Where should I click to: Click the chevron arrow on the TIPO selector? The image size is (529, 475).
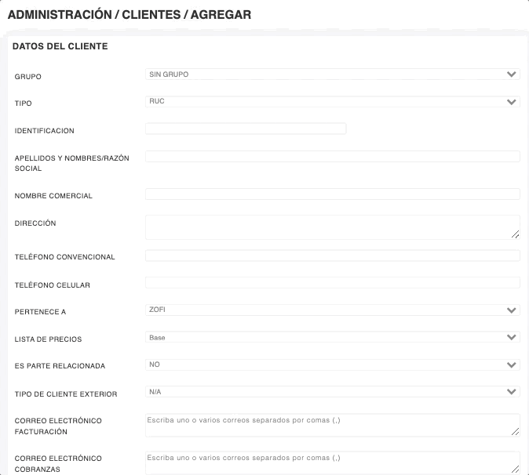pyautogui.click(x=512, y=102)
